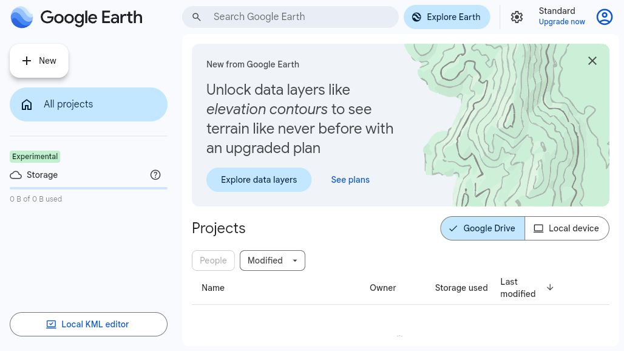Screen dimensions: 624x351
Task: Dismiss the New from Google Earth banner
Action: 592,61
